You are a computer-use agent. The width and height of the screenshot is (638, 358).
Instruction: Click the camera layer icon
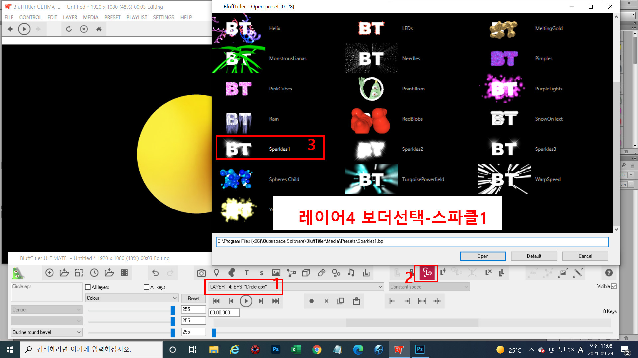point(201,273)
